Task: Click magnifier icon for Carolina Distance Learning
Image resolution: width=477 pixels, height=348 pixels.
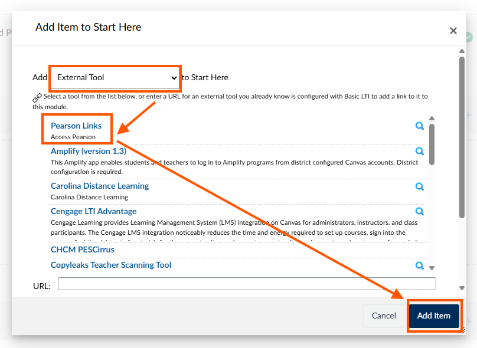Action: point(420,186)
